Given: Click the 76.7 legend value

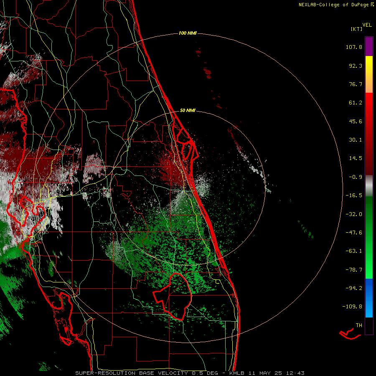Looking at the screenshot, I should pyautogui.click(x=356, y=84).
